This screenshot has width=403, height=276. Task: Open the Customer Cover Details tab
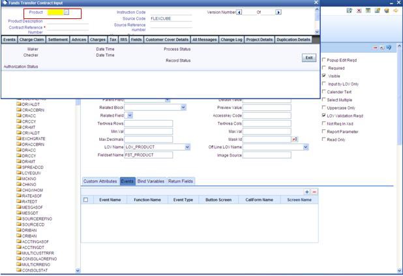pyautogui.click(x=167, y=40)
